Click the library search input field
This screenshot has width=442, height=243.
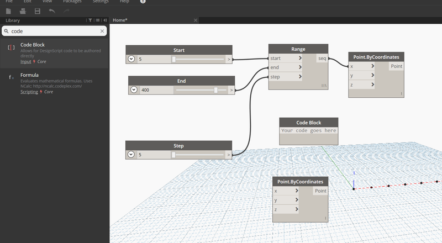point(54,31)
